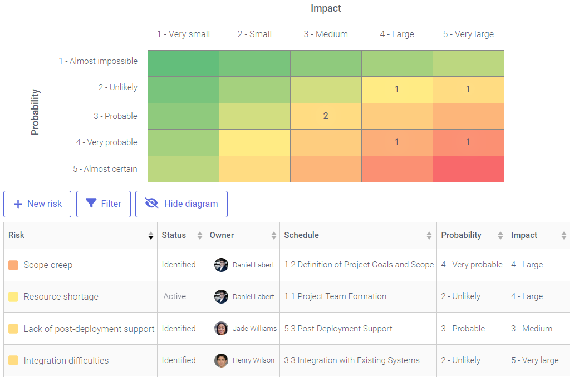
Task: Click Jade Williams' avatar picture
Action: pos(221,328)
